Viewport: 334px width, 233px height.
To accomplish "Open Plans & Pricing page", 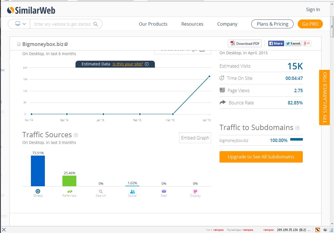I will (272, 24).
